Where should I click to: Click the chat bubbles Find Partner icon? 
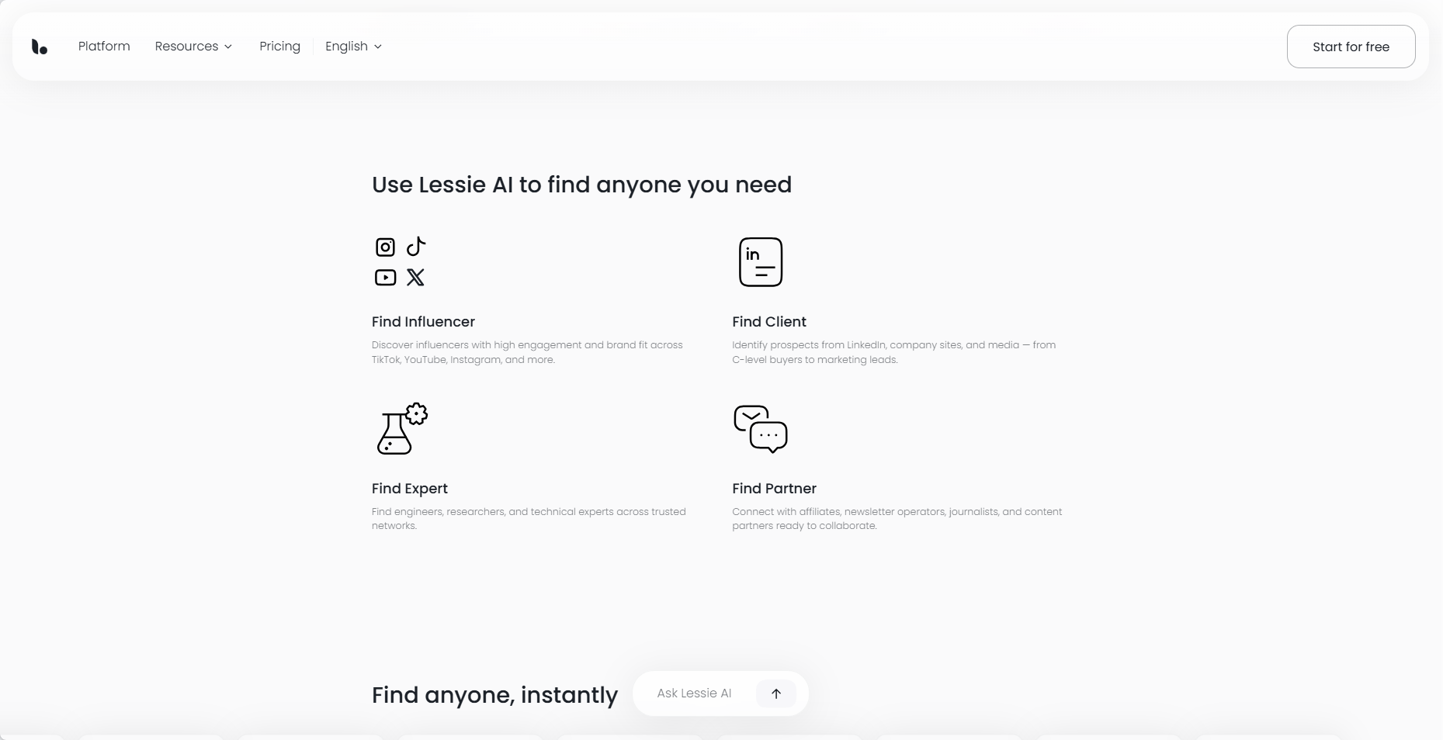(761, 429)
